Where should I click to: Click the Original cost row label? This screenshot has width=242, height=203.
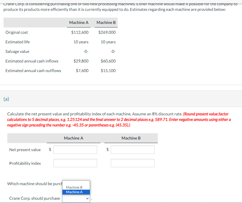tap(17, 32)
